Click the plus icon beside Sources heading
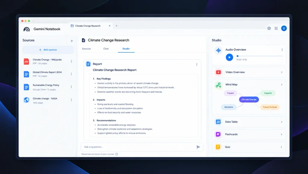Viewport: 308px width, 174px height. click(x=72, y=41)
